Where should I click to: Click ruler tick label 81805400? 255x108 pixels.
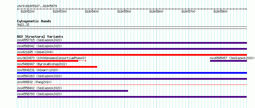(92, 11)
